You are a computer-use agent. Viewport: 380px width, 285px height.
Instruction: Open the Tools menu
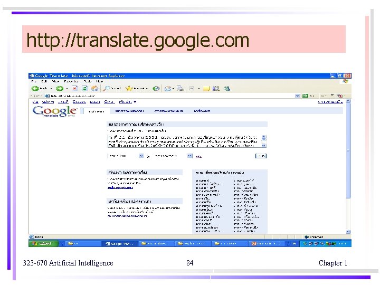click(87, 81)
